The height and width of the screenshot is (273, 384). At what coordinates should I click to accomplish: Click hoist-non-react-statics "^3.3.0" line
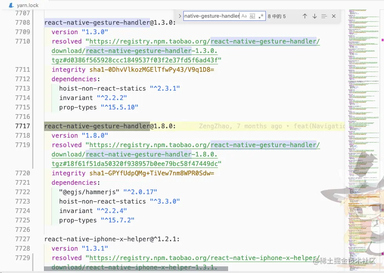[119, 201]
